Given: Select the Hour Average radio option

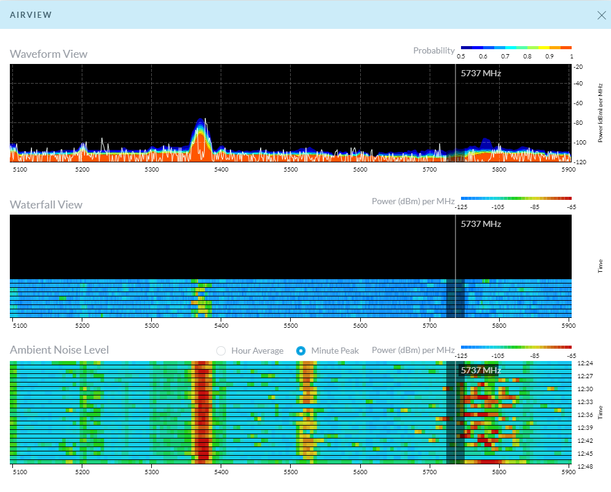Looking at the screenshot, I should click(x=221, y=351).
